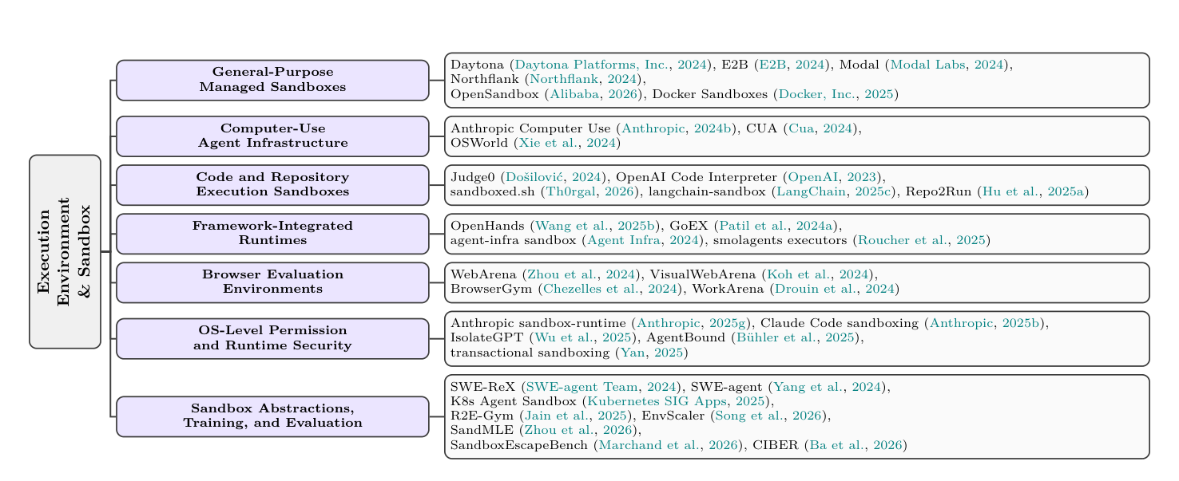Click the OSWorld entry text
The height and width of the screenshot is (481, 1179).
point(480,143)
